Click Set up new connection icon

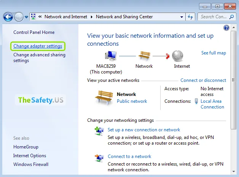point(99,131)
